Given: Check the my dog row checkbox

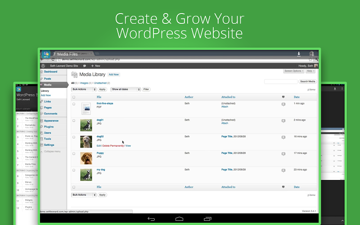Looking at the screenshot, I should point(74,170).
